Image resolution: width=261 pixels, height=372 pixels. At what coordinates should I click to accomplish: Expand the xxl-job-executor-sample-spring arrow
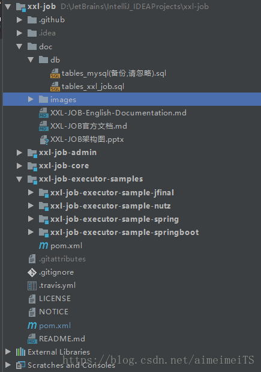31,219
